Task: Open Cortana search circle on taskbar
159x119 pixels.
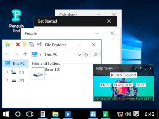Action: [x=18, y=114]
